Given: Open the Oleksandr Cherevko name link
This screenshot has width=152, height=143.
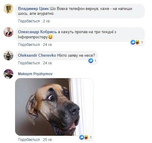Looking at the screenshot, I should click(37, 55).
